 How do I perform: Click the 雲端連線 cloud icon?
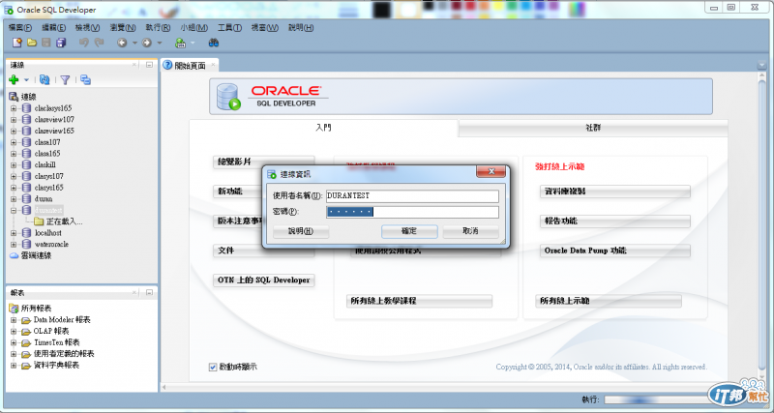pyautogui.click(x=15, y=255)
